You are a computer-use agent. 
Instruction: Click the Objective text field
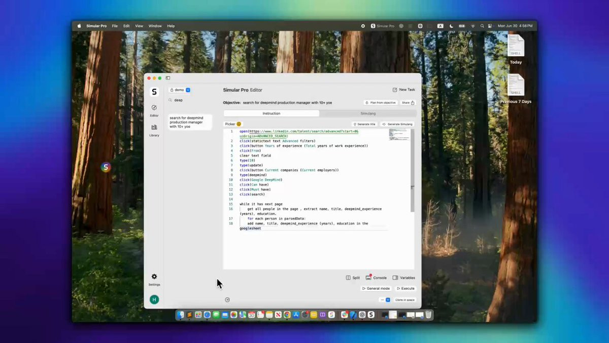point(287,103)
